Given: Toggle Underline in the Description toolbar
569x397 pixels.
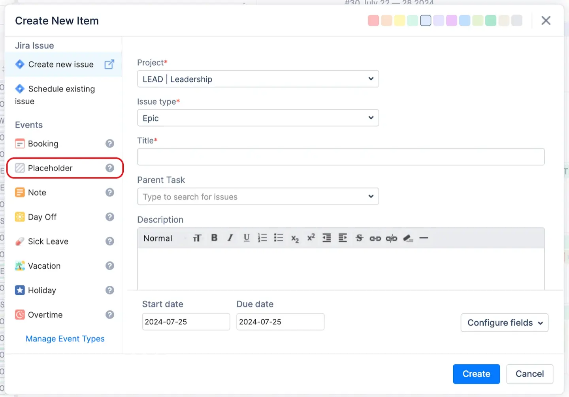Looking at the screenshot, I should tap(246, 238).
